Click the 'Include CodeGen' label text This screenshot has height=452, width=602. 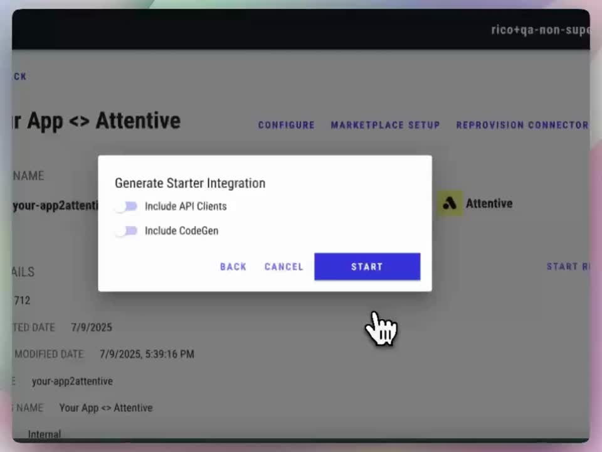(x=182, y=230)
